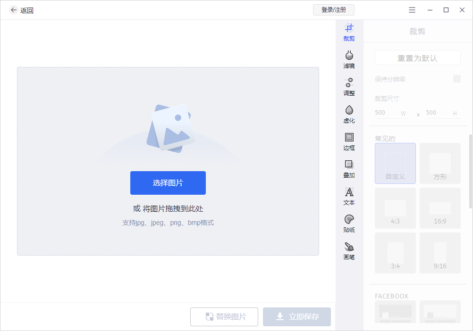This screenshot has width=473, height=331.
Task: Minimize the application window
Action: (x=430, y=10)
